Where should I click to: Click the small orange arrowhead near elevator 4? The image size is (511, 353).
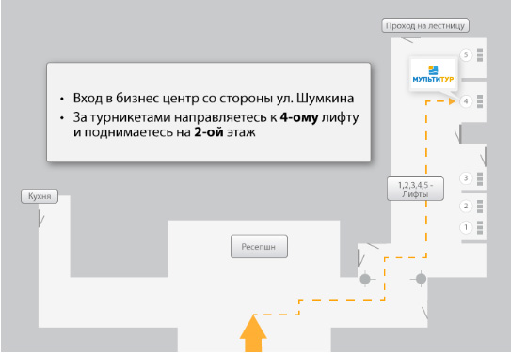452,101
